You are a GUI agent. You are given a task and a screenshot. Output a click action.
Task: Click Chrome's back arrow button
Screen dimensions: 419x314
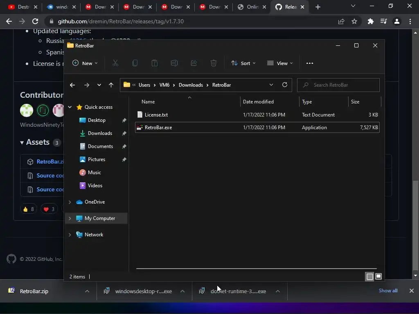[x=9, y=21]
